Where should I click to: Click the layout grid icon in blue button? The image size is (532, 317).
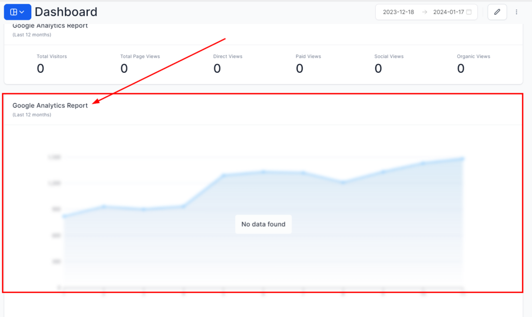[14, 12]
